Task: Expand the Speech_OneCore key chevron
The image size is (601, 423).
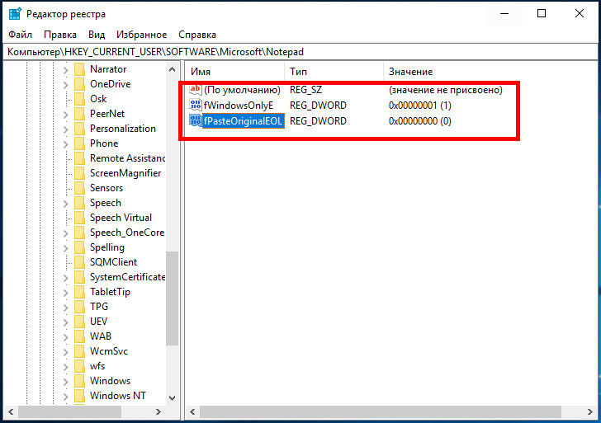Action: (x=65, y=233)
